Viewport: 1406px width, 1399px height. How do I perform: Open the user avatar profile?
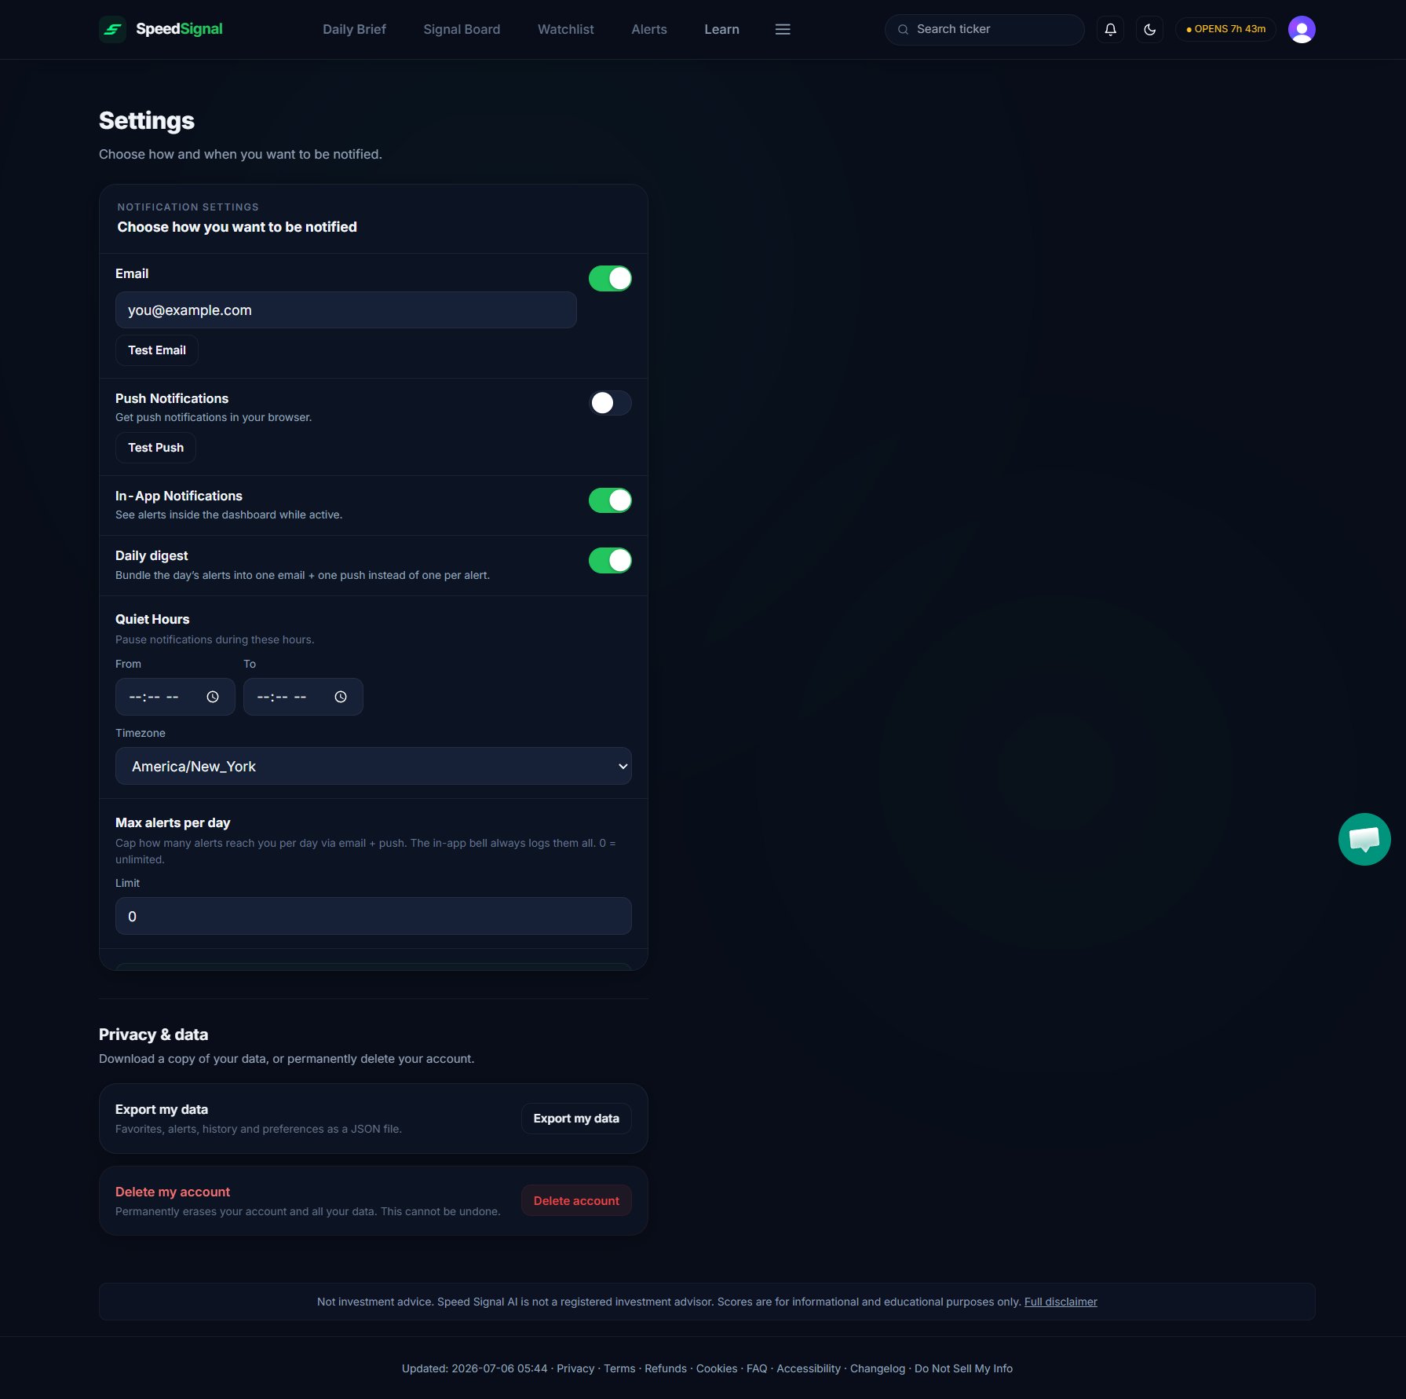pos(1302,29)
